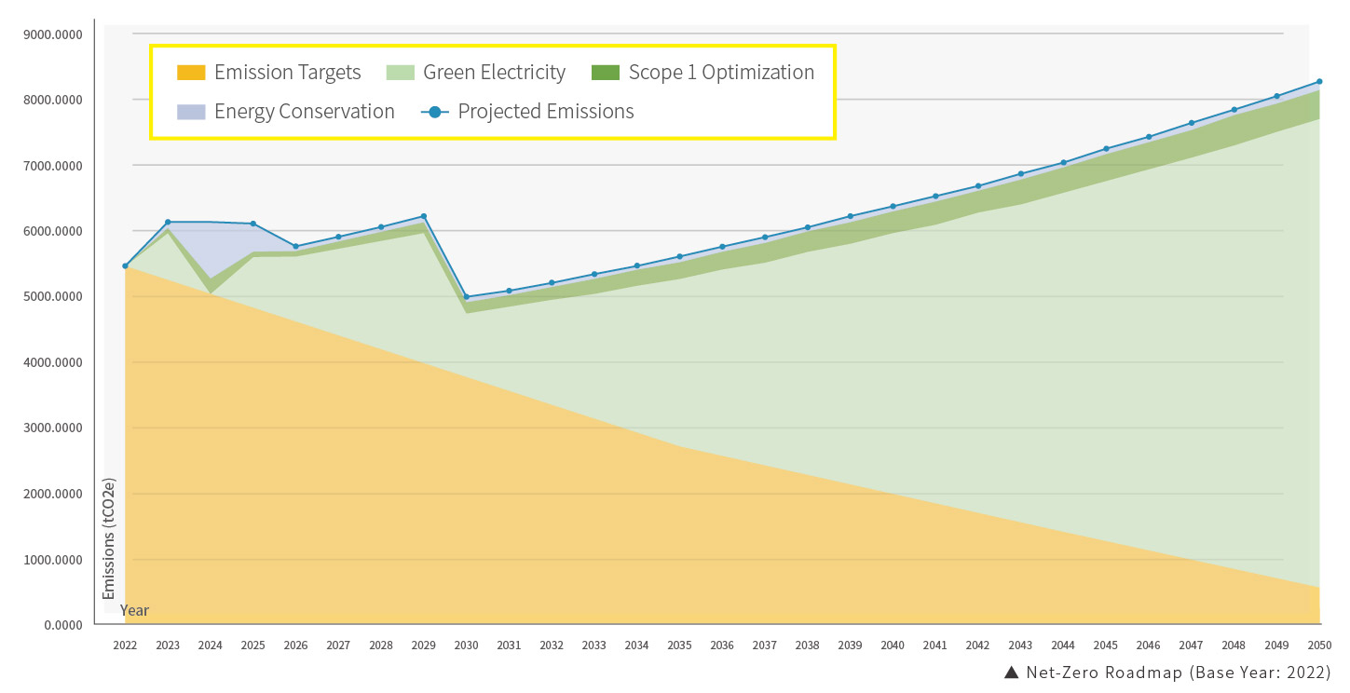Click the 2026 x-axis year label
The width and height of the screenshot is (1350, 693).
(x=295, y=645)
